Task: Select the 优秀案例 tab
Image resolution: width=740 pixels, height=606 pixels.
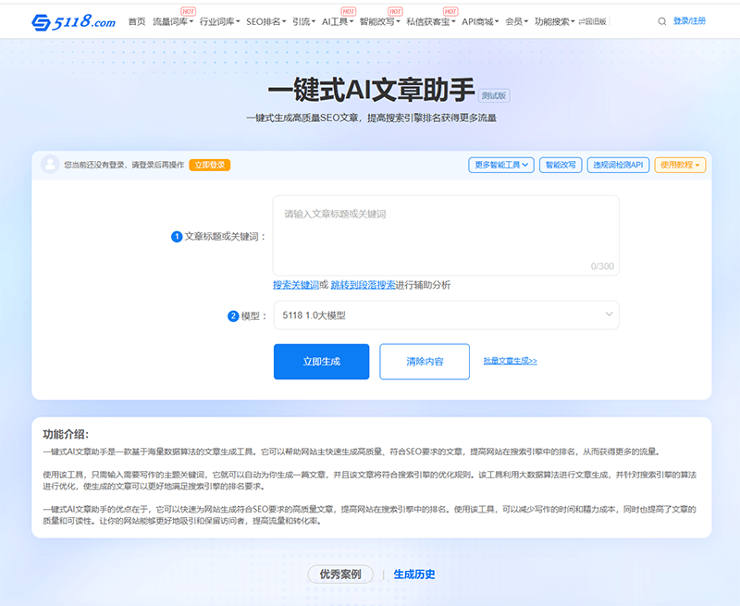Action: click(340, 575)
